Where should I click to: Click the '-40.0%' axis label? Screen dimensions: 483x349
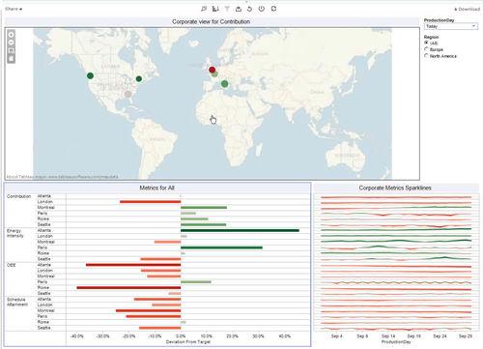point(76,336)
